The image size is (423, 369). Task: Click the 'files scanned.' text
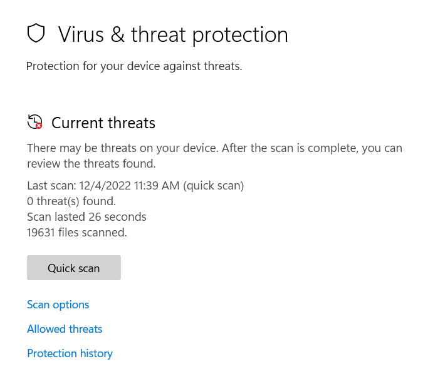(x=94, y=233)
